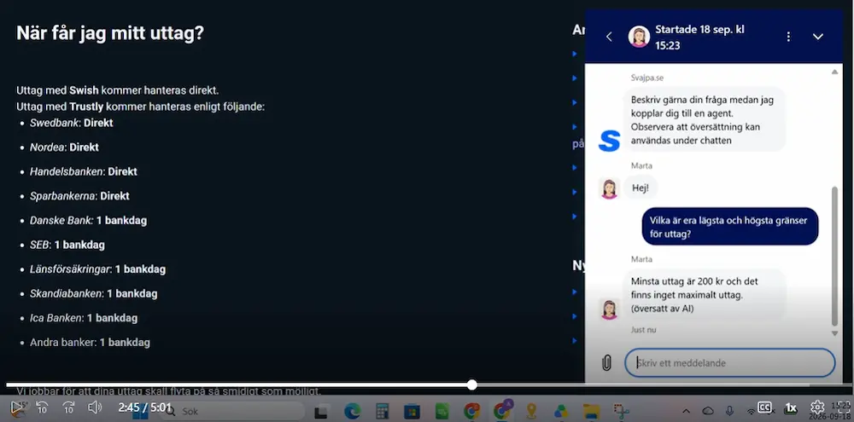Open Calculator from the taskbar
The width and height of the screenshot is (854, 422).
[382, 412]
